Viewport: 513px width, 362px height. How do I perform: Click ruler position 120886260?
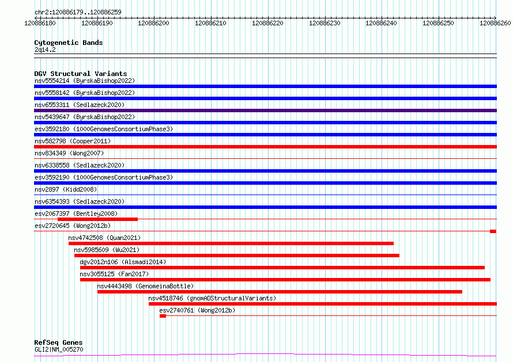(495, 23)
